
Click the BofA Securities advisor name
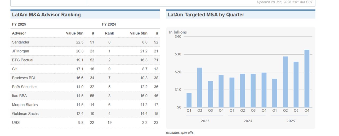25,87
